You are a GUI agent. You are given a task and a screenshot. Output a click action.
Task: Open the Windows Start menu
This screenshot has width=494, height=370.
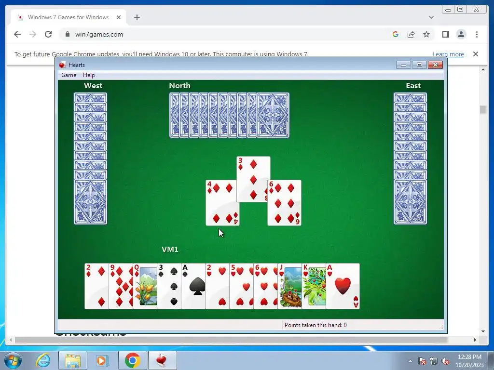tap(13, 360)
